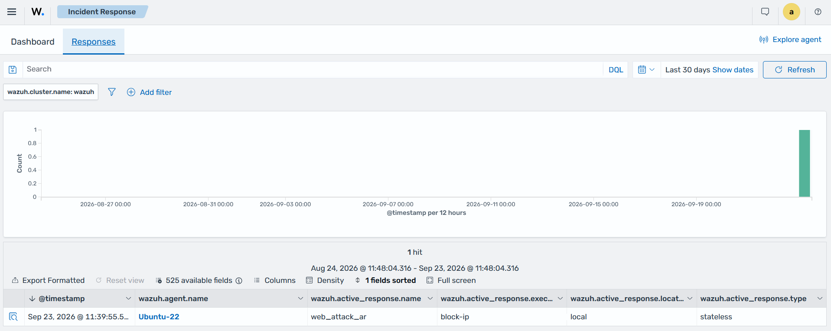Expand wazuh.active_response.locat column chevron
The width and height of the screenshot is (831, 331).
(x=690, y=299)
